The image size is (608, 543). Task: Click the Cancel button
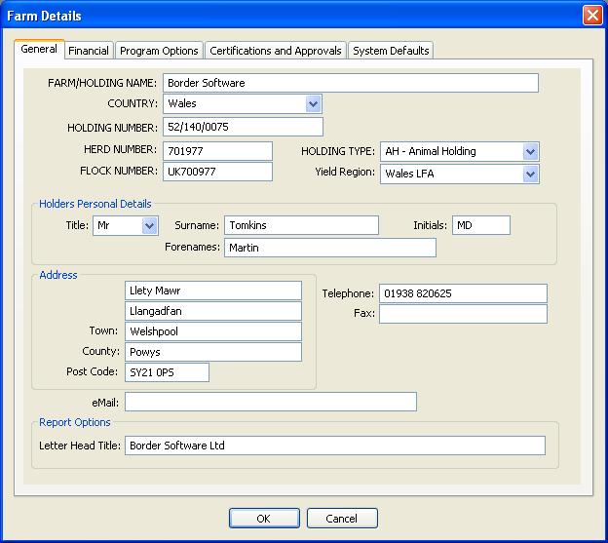[x=342, y=519]
